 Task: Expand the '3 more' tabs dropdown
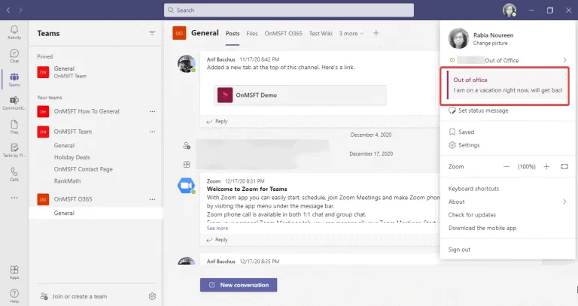[351, 34]
